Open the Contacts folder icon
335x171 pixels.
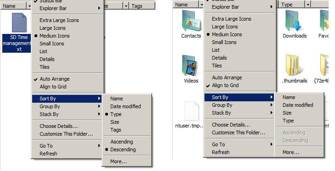click(192, 21)
